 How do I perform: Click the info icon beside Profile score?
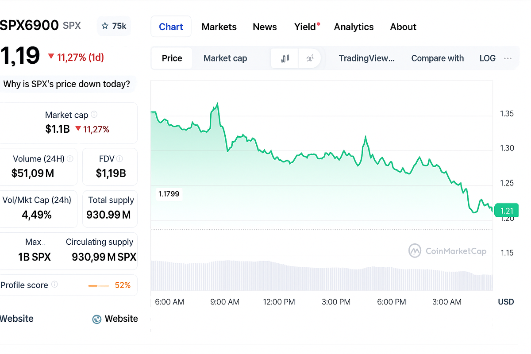(54, 285)
